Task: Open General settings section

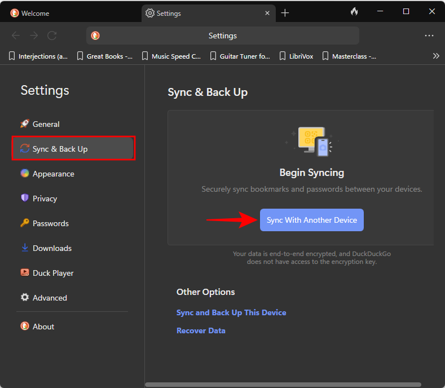Action: (x=73, y=124)
